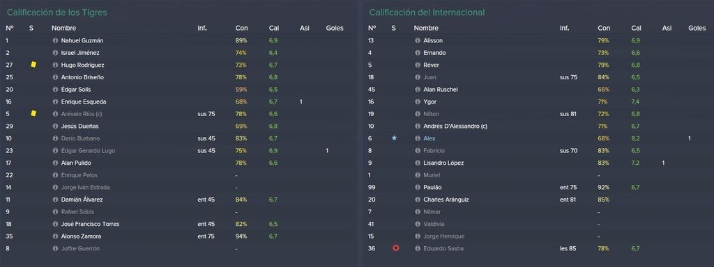Sort Tigres table by Con column header

241,28
